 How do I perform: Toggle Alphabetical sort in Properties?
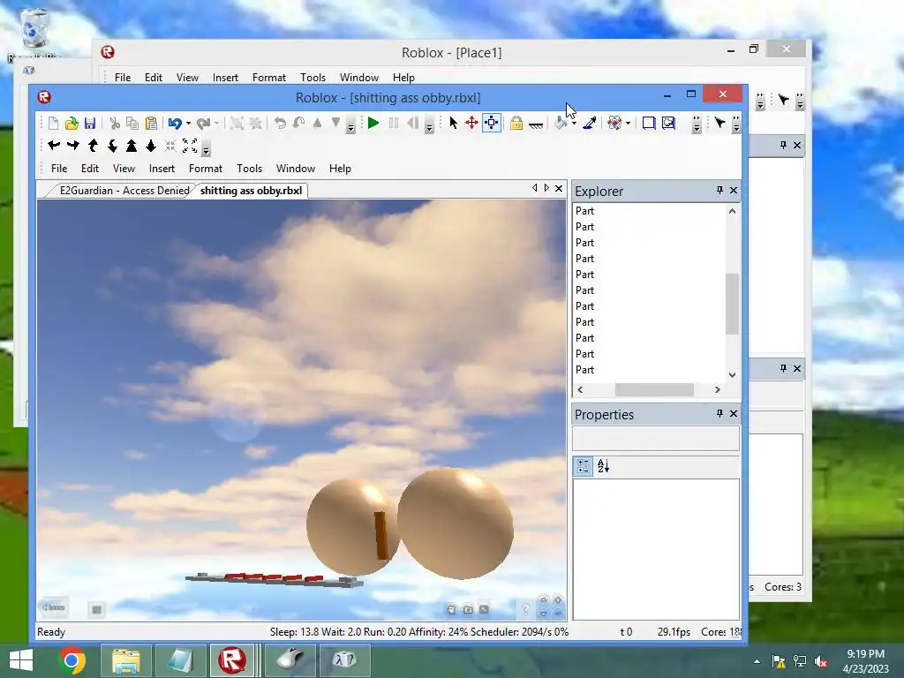point(603,466)
